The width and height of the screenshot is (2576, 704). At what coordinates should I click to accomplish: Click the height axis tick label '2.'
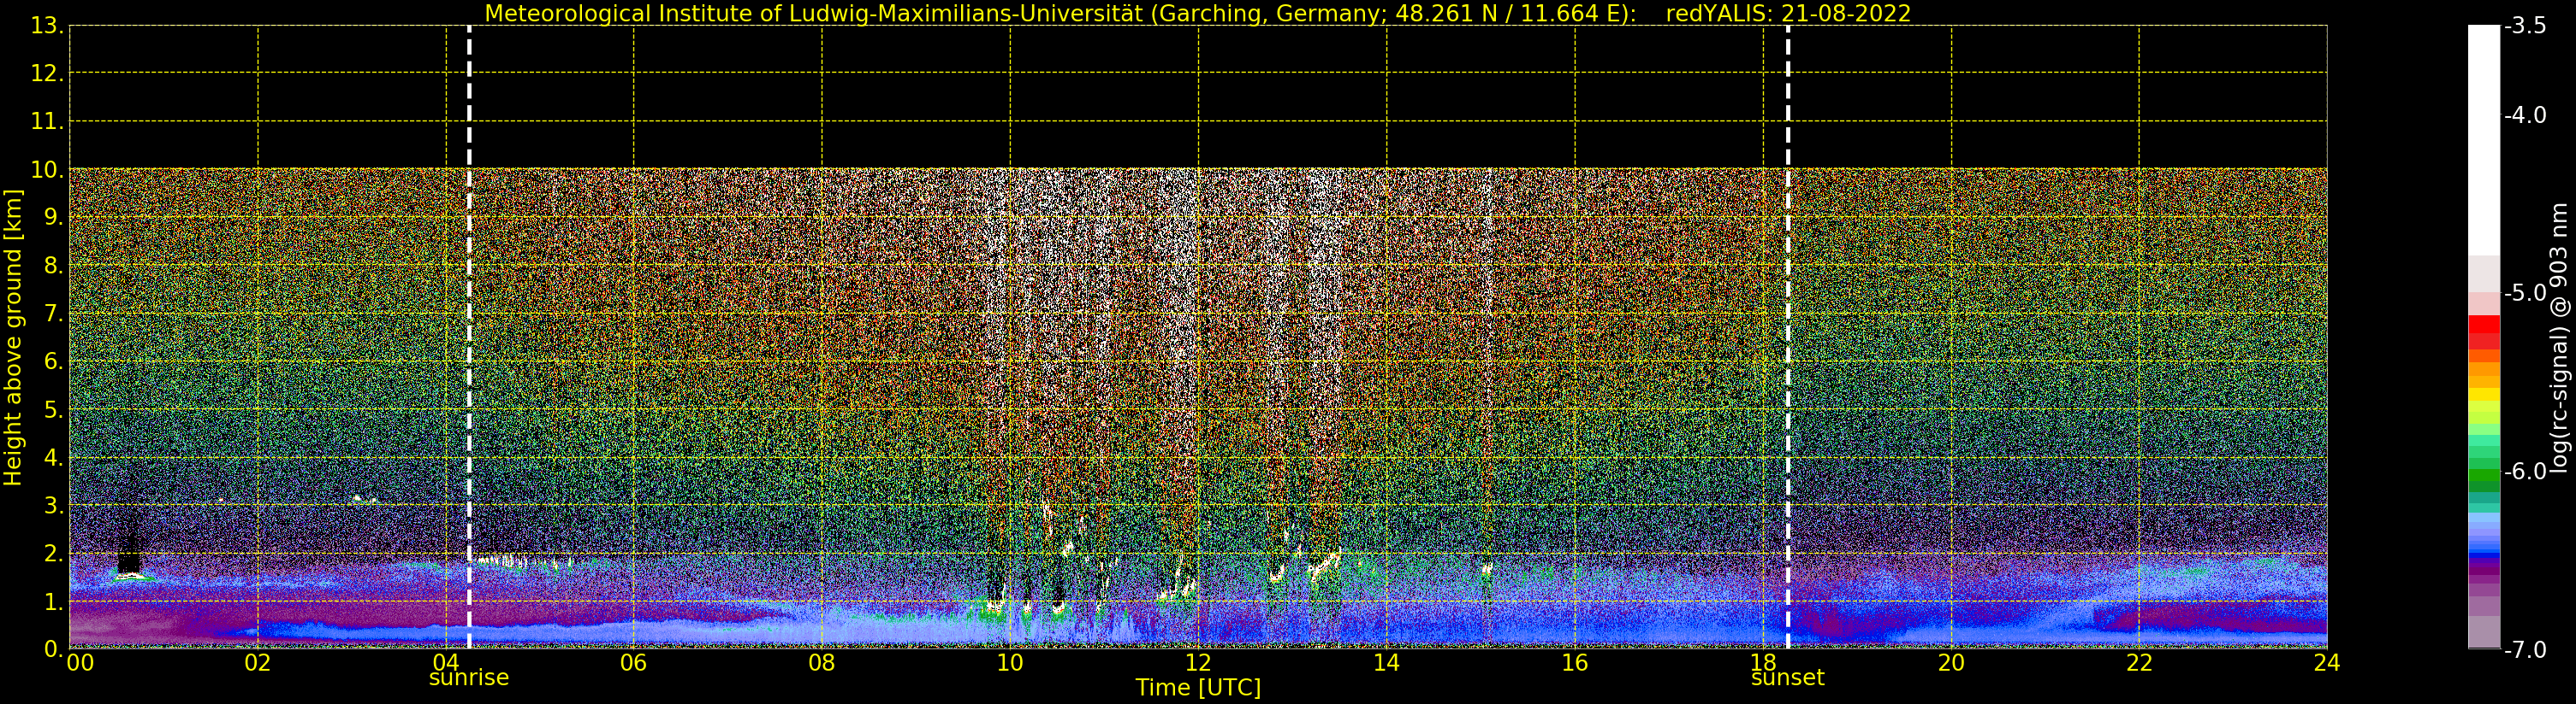[54, 554]
